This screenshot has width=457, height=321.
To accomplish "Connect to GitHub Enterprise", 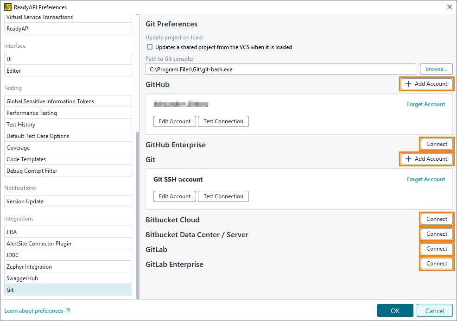I will point(437,144).
